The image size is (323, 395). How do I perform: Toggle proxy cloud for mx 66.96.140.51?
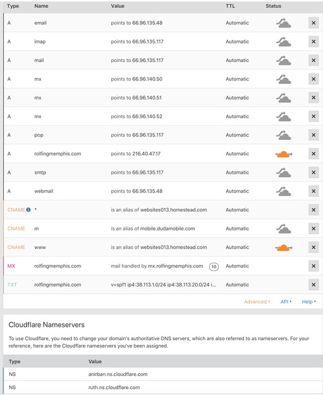[x=283, y=98]
